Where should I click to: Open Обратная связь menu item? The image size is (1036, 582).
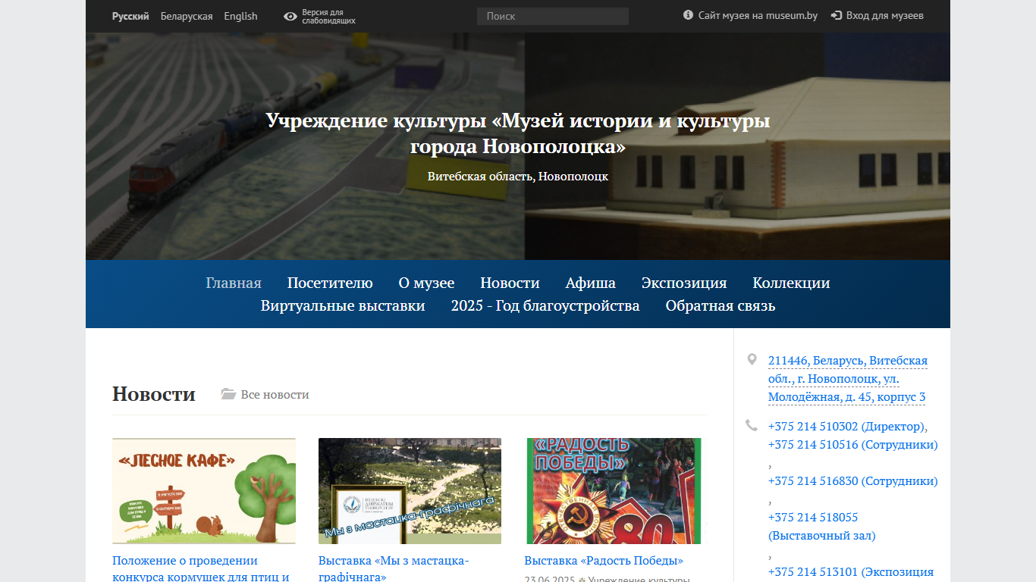point(720,306)
